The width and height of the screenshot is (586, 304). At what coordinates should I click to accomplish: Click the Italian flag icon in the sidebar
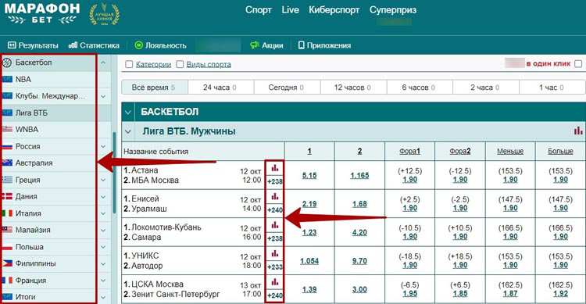coord(7,213)
